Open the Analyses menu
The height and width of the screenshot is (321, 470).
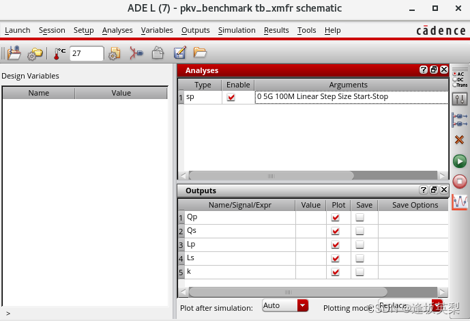(x=117, y=30)
